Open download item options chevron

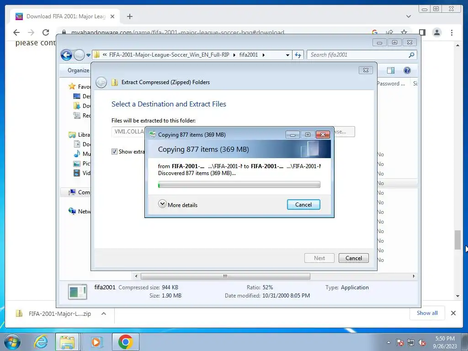point(104,314)
